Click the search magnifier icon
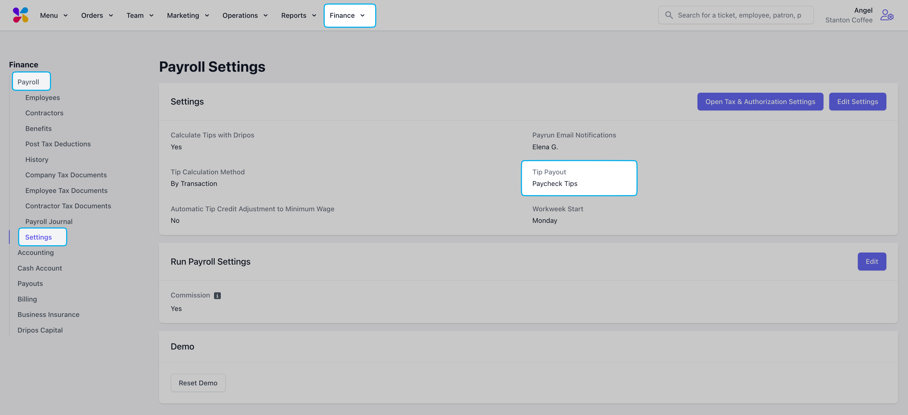Image resolution: width=908 pixels, height=415 pixels. click(x=669, y=15)
